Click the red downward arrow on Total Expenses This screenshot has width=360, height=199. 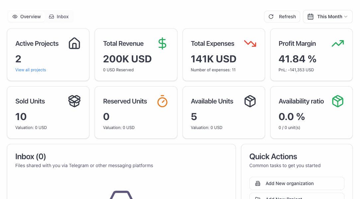250,43
